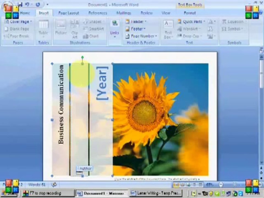Click the zoom out minus button

pyautogui.click(x=221, y=185)
